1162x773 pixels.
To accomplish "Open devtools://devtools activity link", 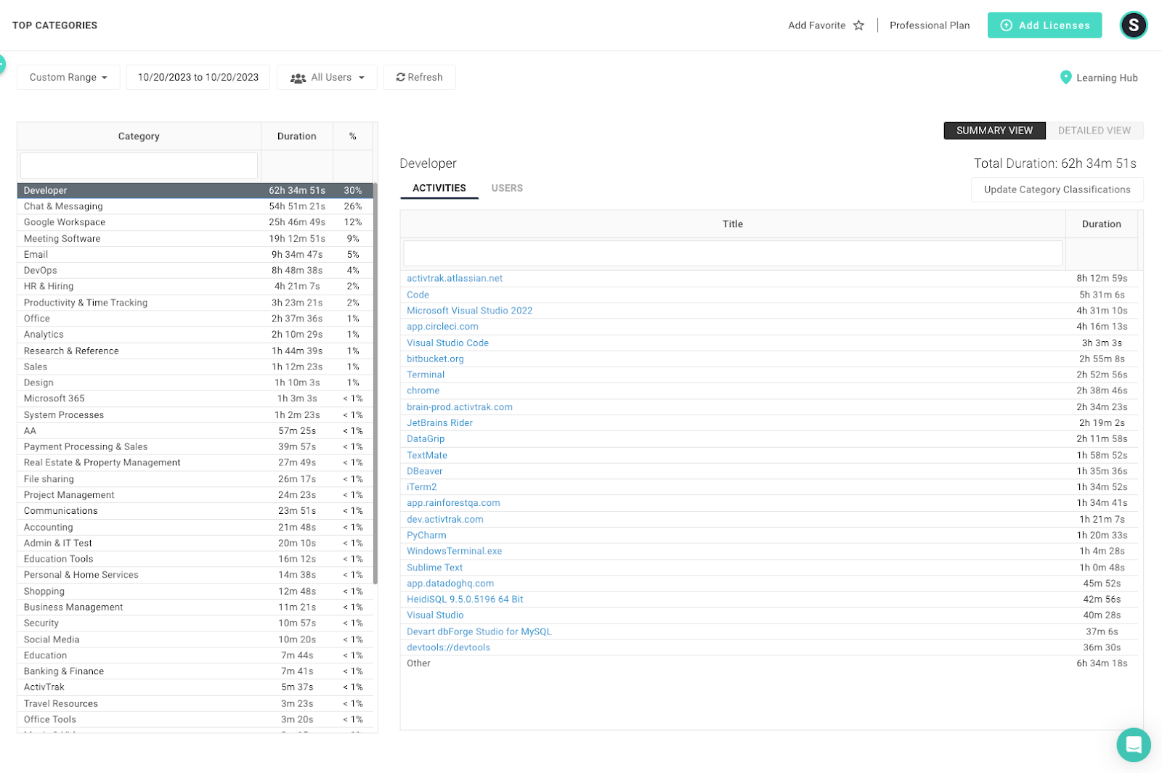I will click(448, 647).
